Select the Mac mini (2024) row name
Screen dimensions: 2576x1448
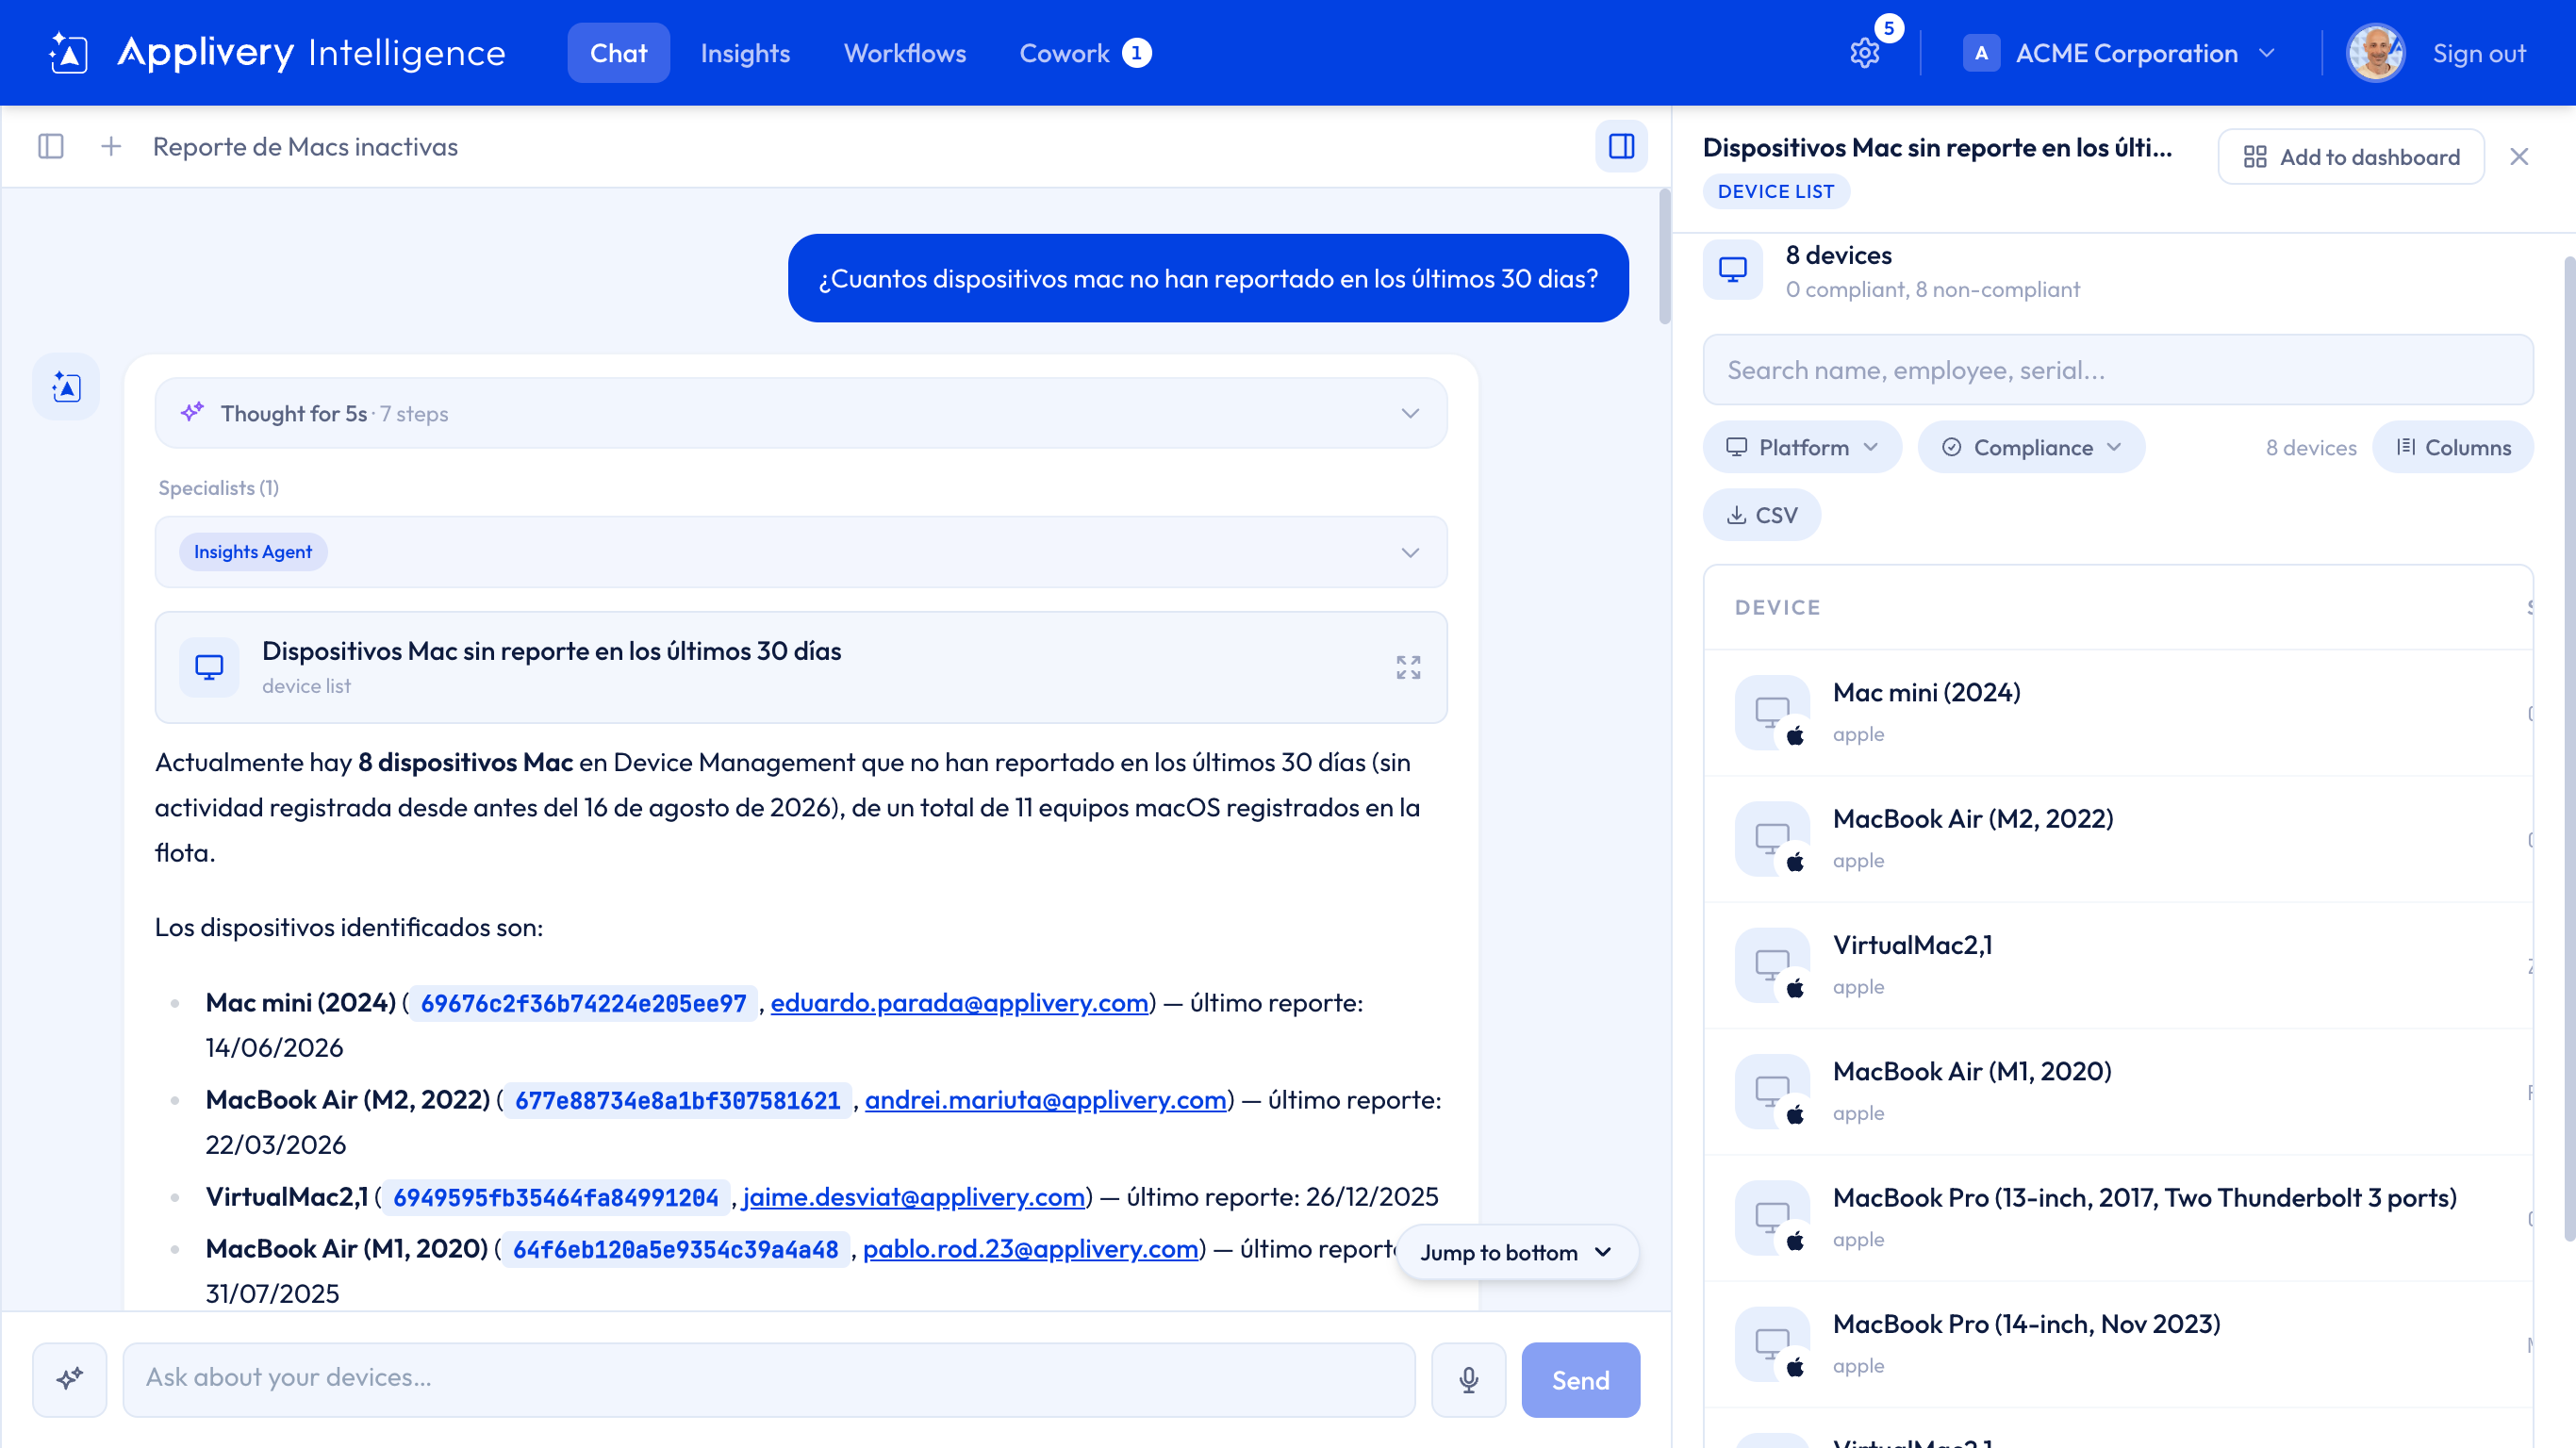[x=1926, y=692]
